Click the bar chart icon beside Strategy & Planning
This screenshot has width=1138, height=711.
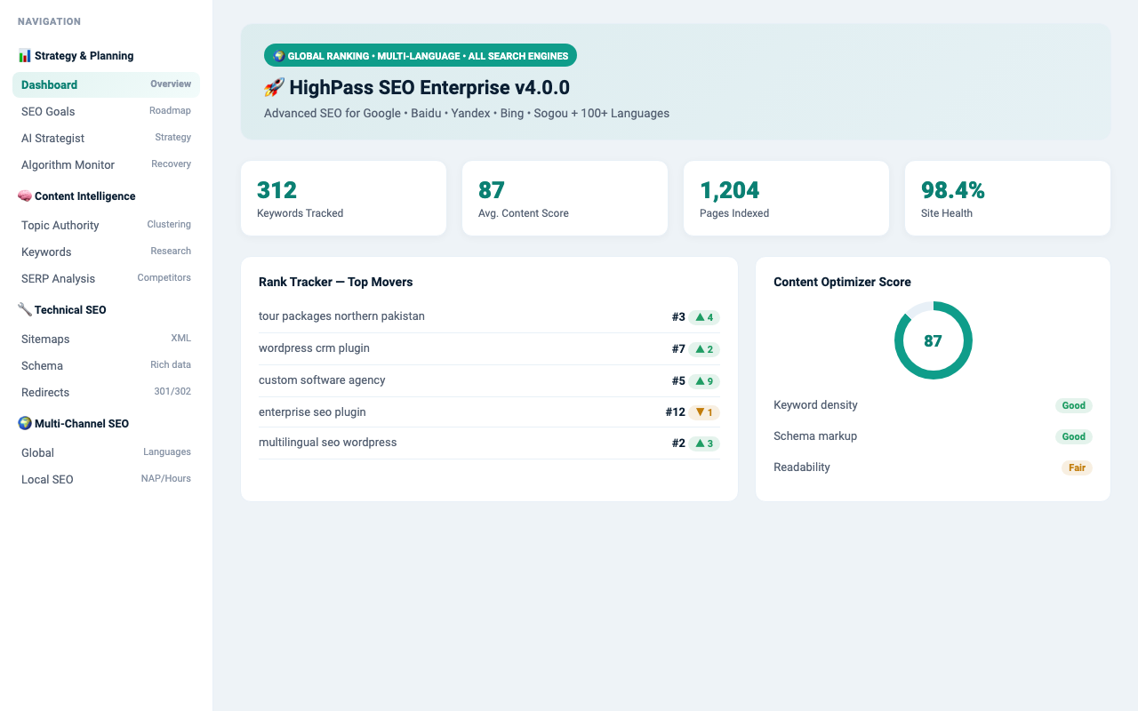point(25,55)
